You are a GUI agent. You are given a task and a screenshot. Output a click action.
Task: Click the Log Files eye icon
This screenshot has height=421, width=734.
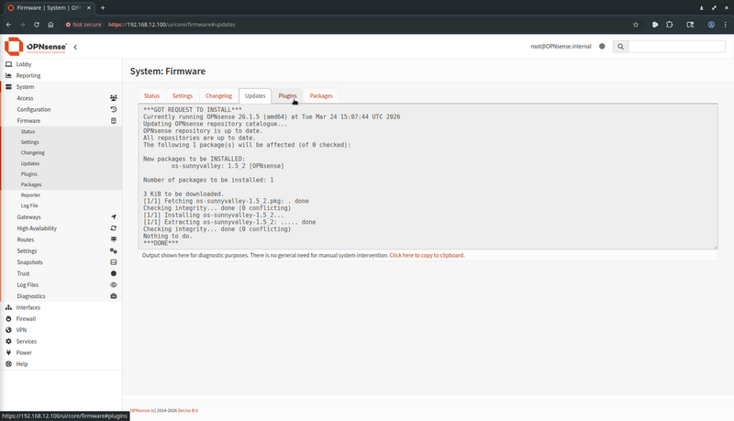pyautogui.click(x=113, y=285)
